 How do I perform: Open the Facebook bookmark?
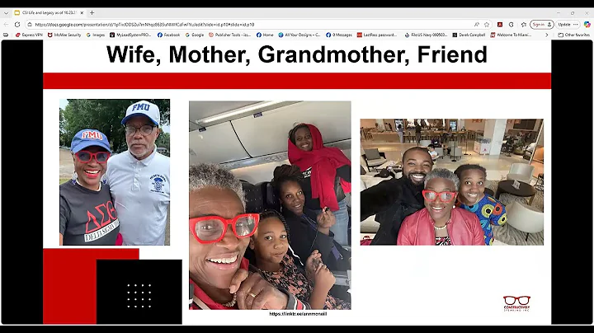click(168, 35)
